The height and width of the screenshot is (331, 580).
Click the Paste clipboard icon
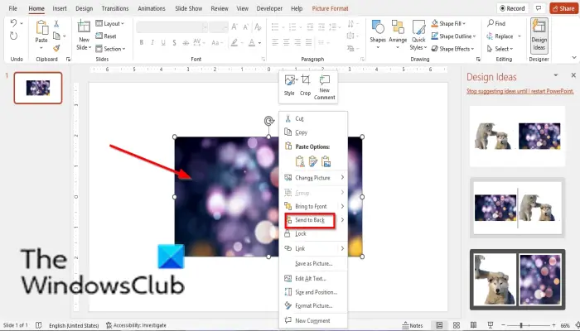(x=41, y=28)
